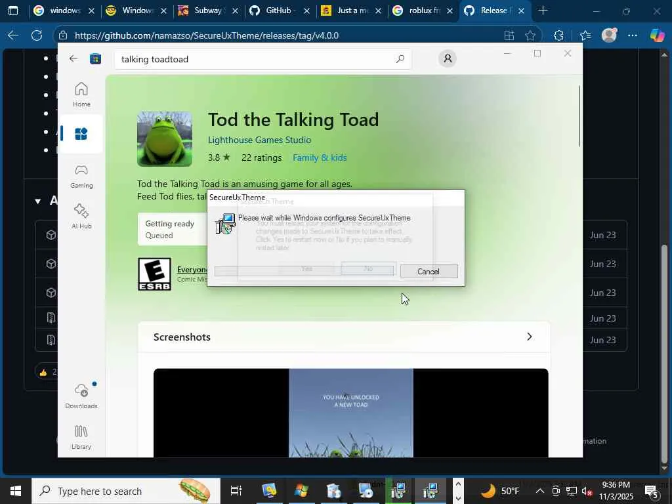Open Library in Microsoft Store sidebar
The width and height of the screenshot is (672, 504).
(x=81, y=438)
